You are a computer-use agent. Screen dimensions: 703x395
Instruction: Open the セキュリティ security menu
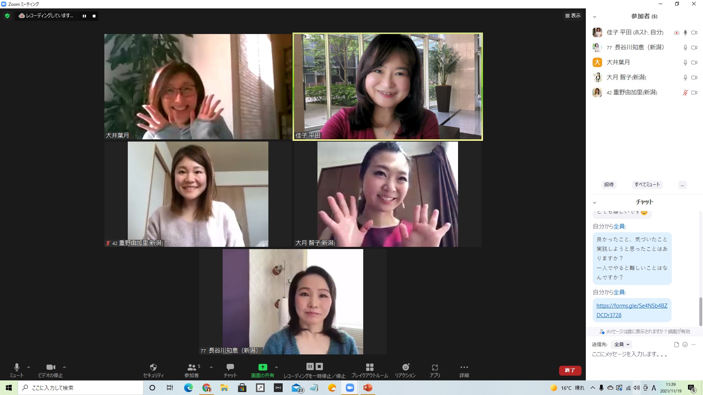pyautogui.click(x=153, y=370)
